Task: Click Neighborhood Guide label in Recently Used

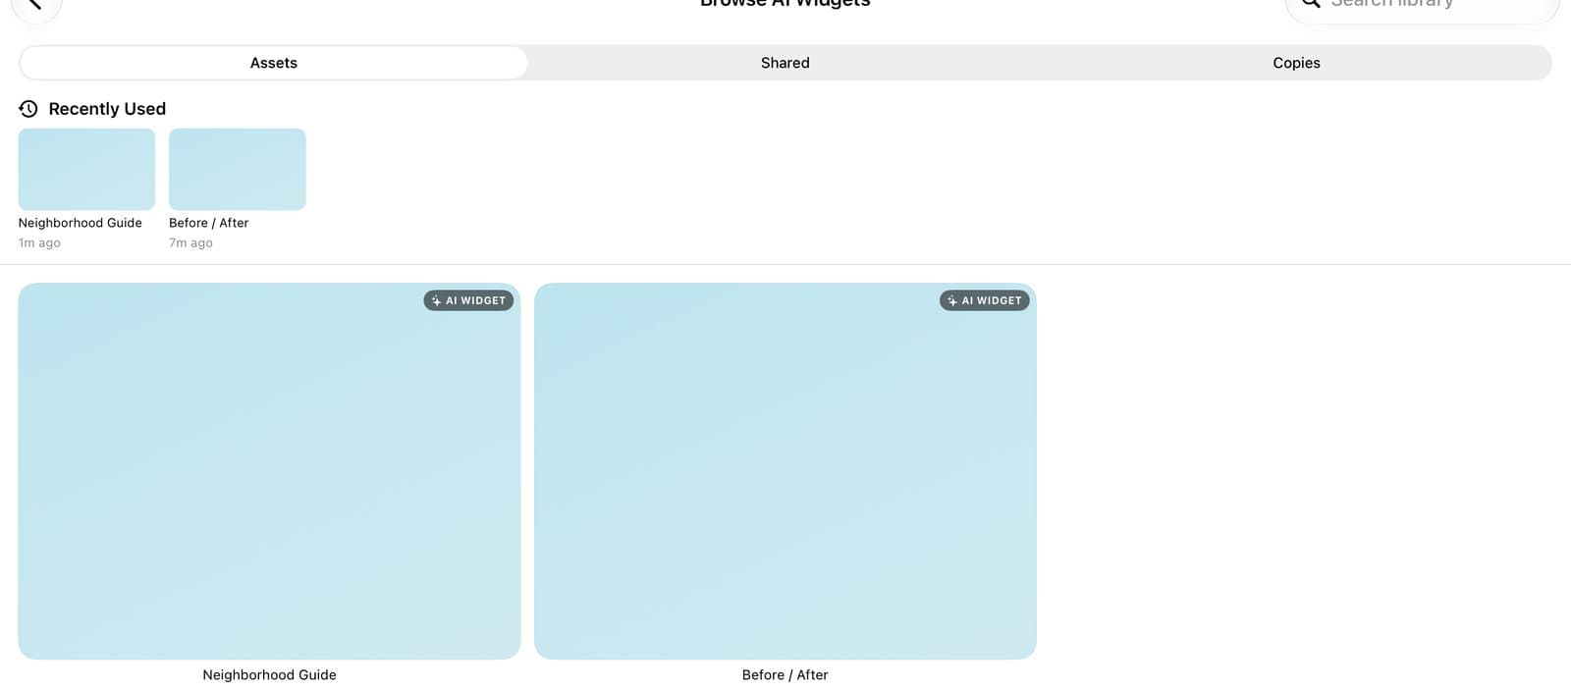Action: [x=81, y=223]
